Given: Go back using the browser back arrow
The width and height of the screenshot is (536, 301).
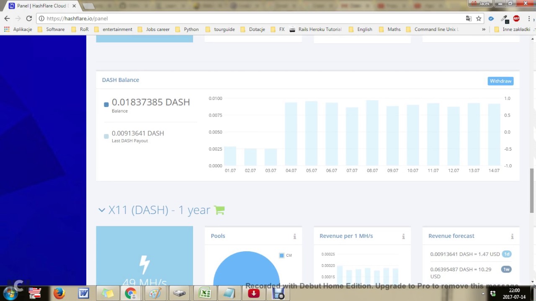Looking at the screenshot, I should click(7, 18).
